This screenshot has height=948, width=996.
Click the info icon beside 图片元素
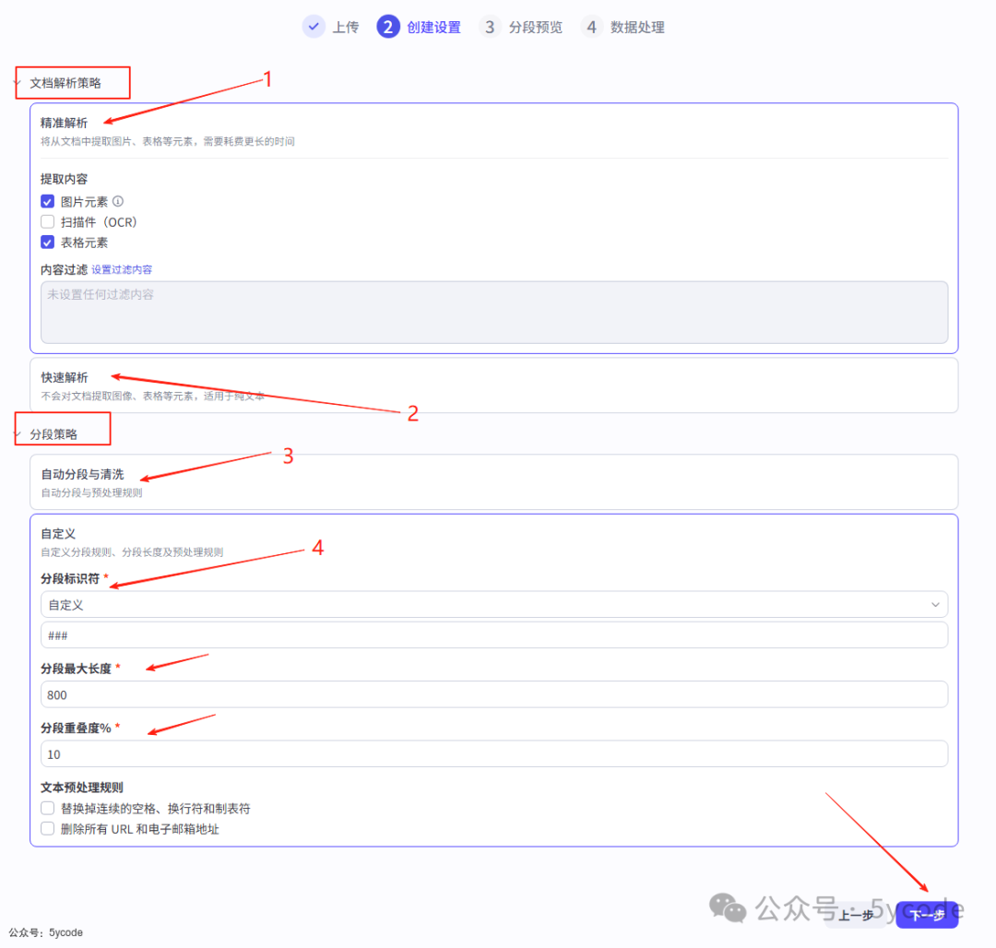point(118,201)
